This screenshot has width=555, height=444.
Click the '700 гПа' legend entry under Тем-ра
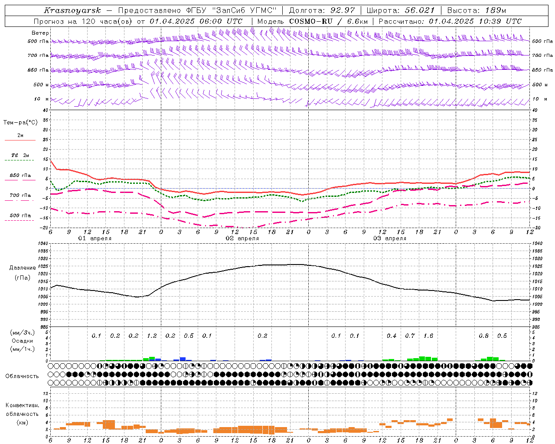(20, 195)
